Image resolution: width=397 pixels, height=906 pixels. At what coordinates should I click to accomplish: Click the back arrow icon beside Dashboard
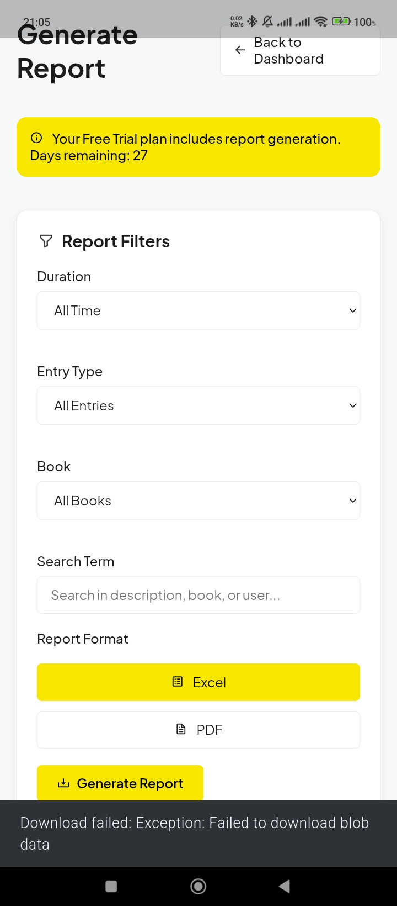240,50
